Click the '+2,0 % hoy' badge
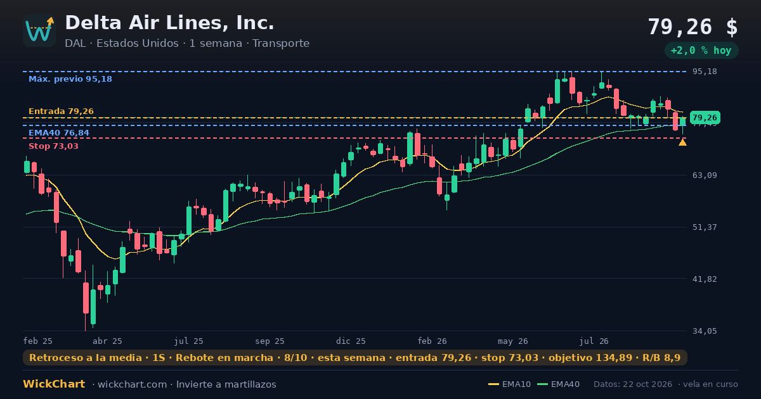Viewport: 761px width, 399px height. tap(701, 51)
